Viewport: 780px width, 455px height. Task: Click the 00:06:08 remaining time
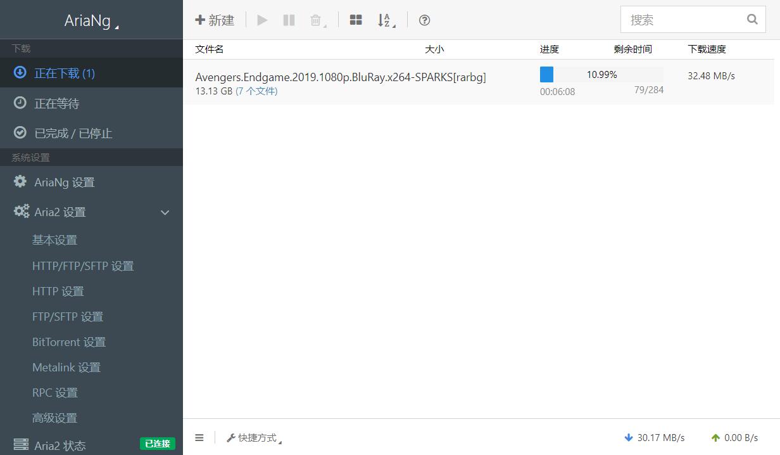[x=558, y=91]
